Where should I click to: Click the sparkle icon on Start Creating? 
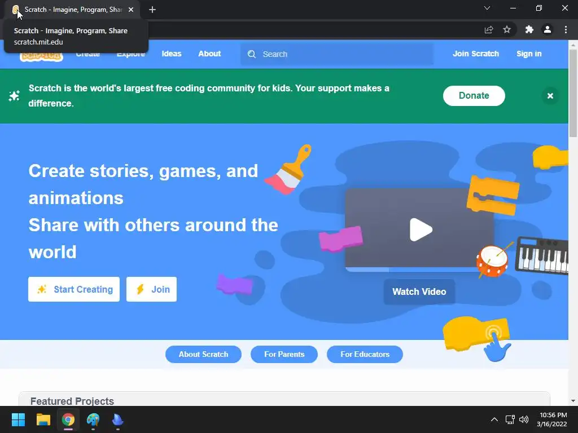point(42,289)
